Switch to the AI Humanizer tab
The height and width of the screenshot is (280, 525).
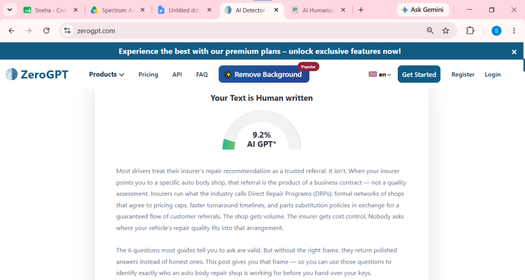click(x=318, y=10)
